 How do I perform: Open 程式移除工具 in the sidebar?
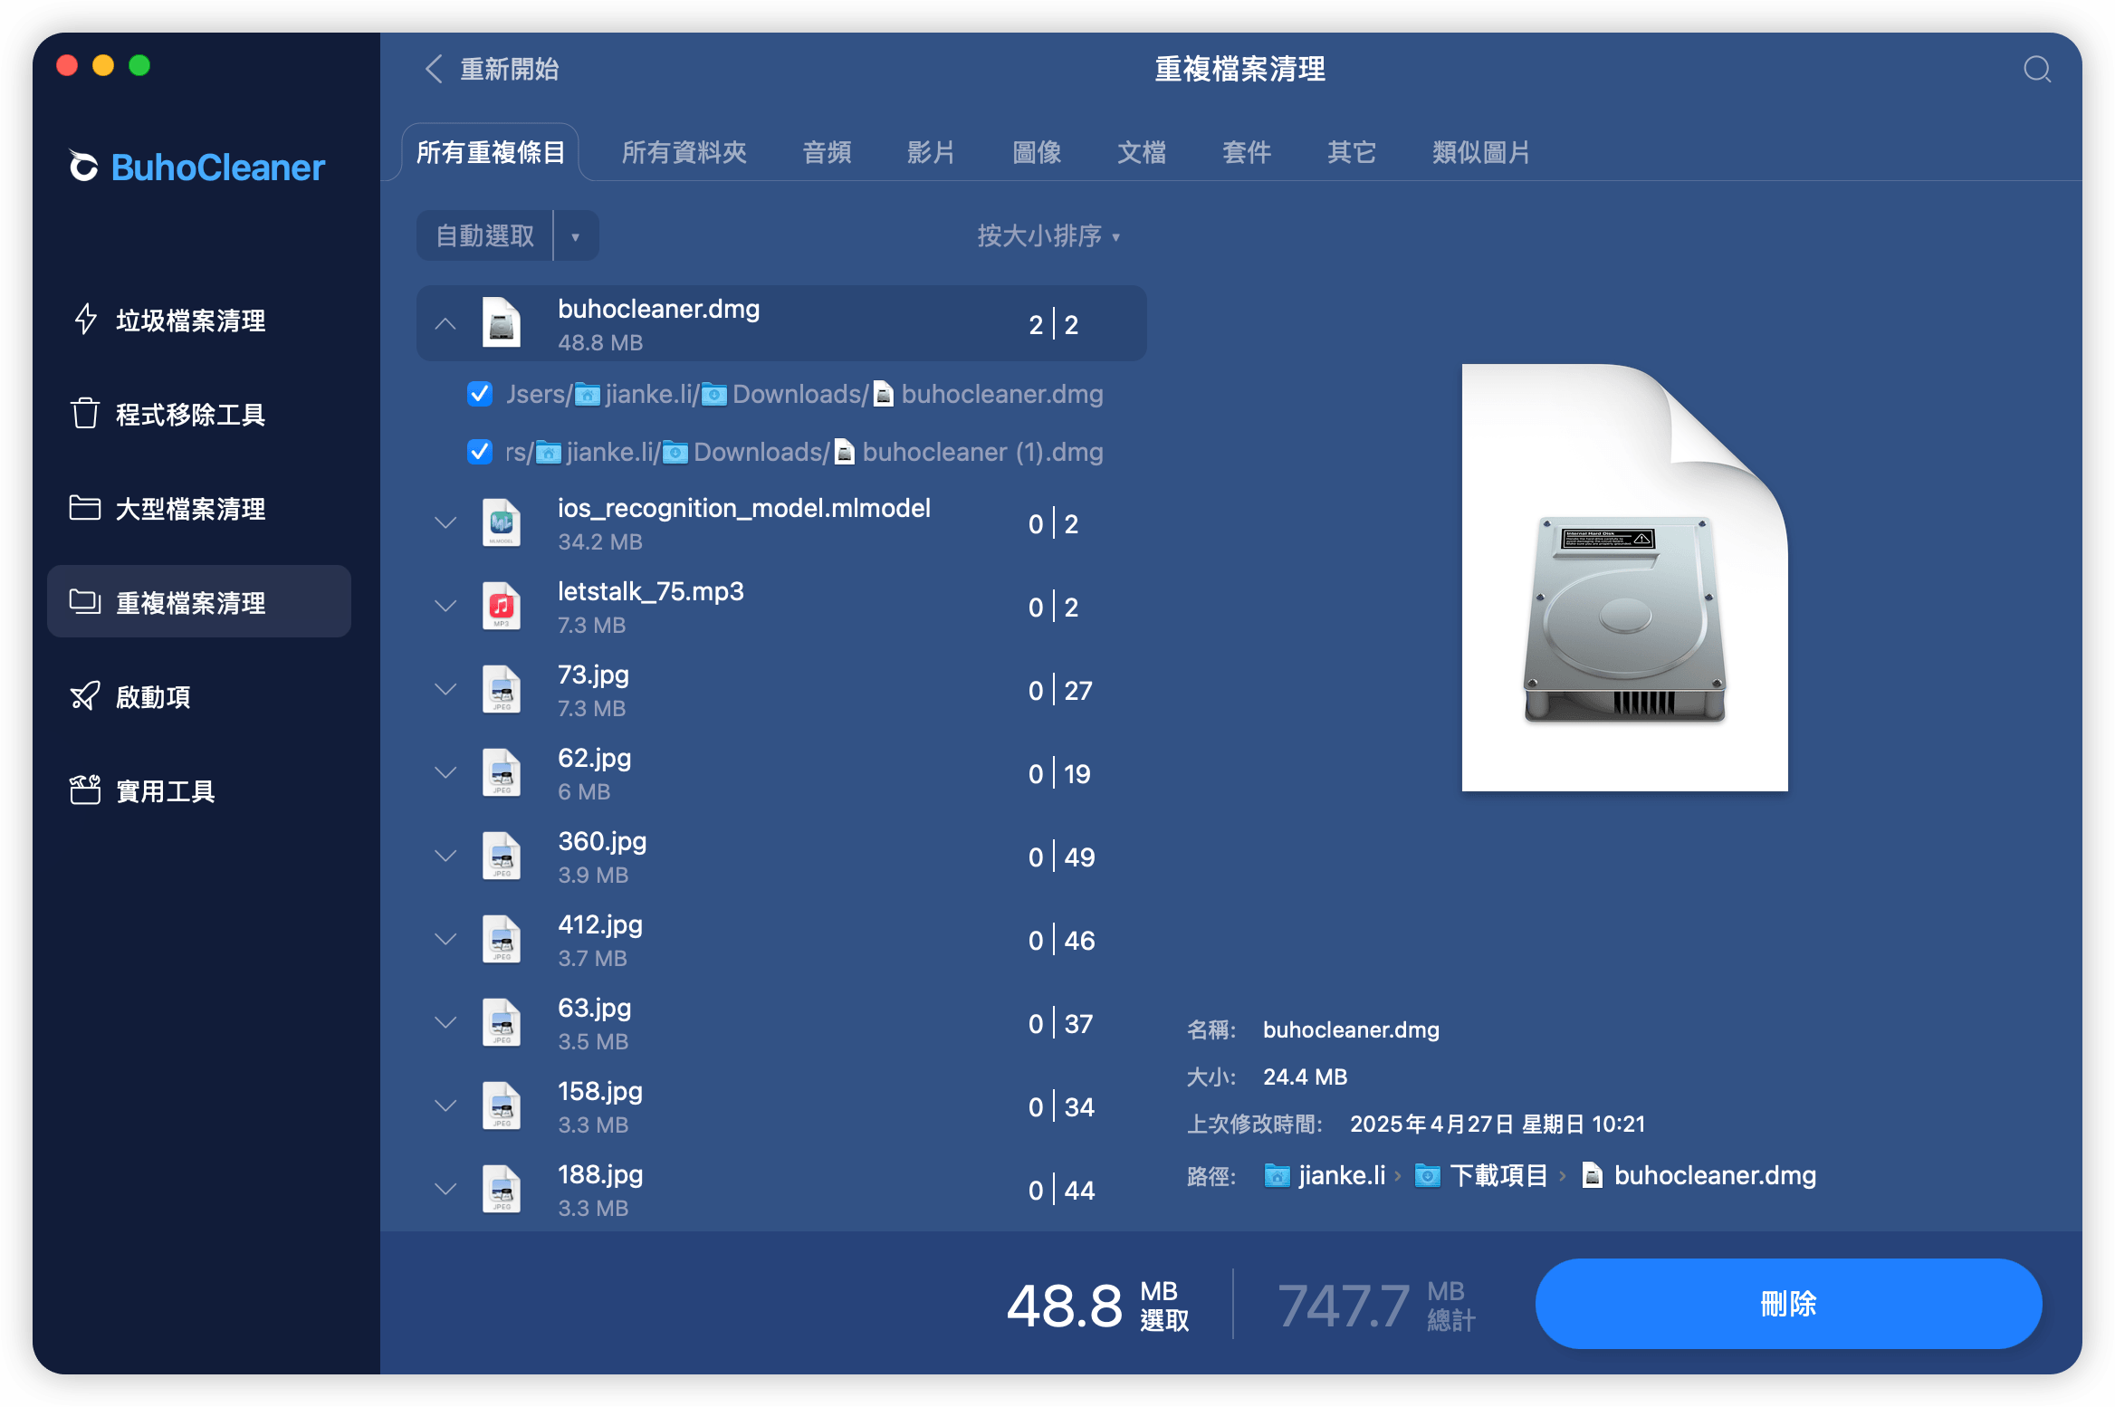click(x=199, y=414)
